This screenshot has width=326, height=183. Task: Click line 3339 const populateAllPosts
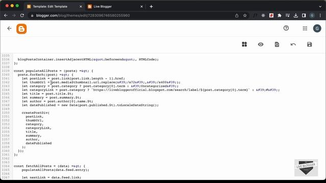pos(53,71)
